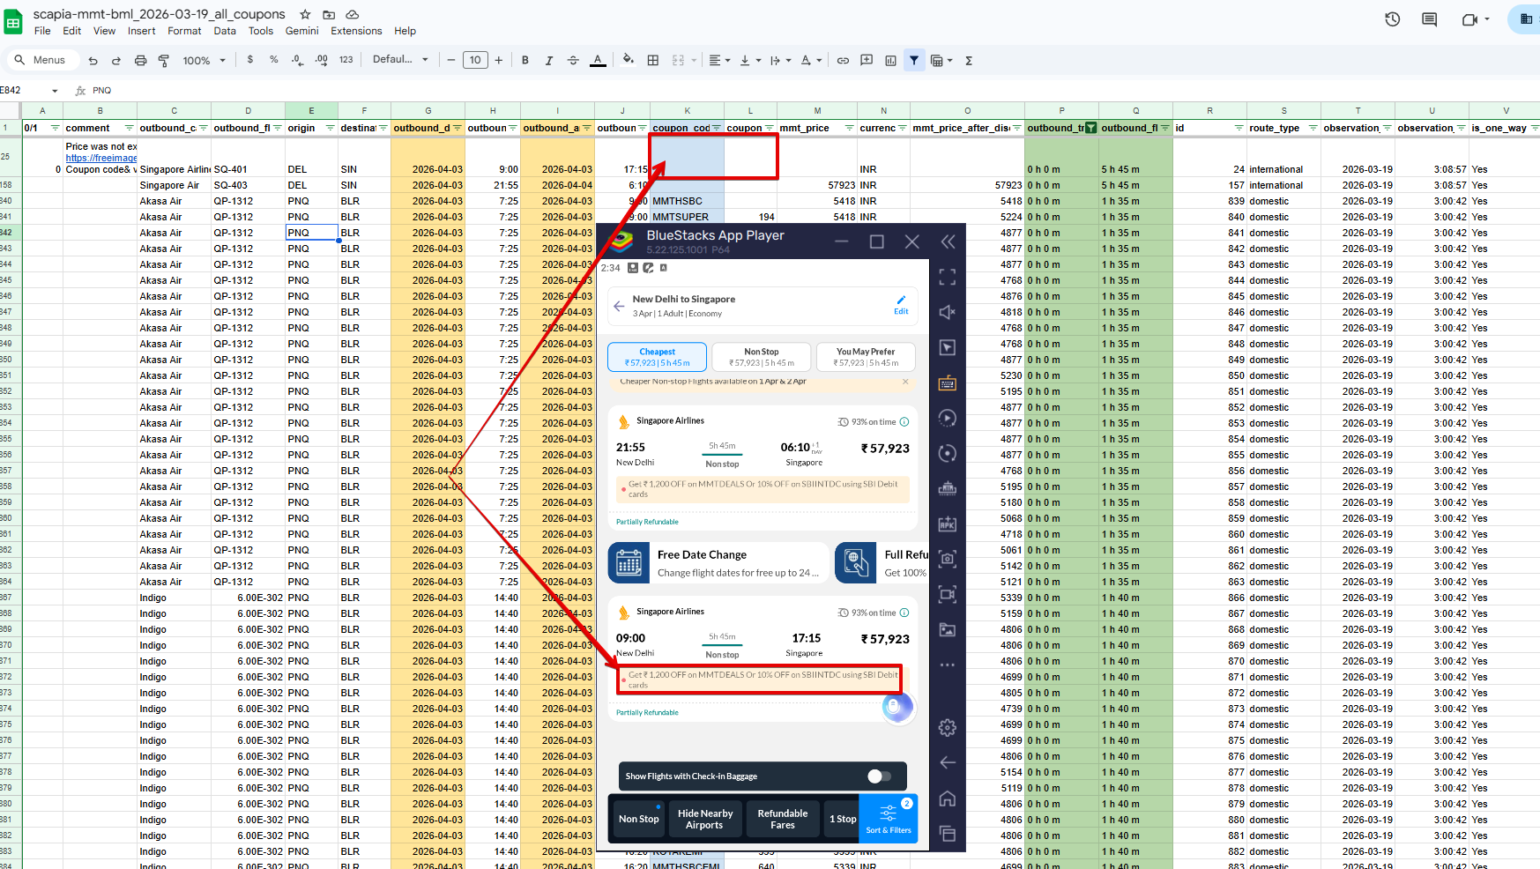The width and height of the screenshot is (1540, 869).
Task: Click BlueStacks home icon in sidebar
Action: click(948, 798)
